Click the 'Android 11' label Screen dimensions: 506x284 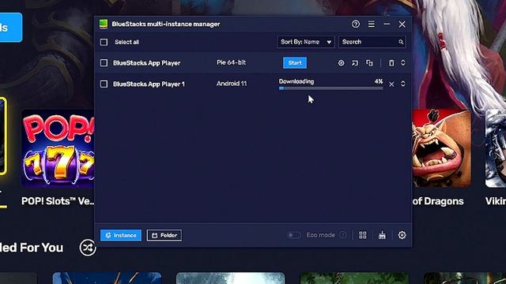[232, 84]
